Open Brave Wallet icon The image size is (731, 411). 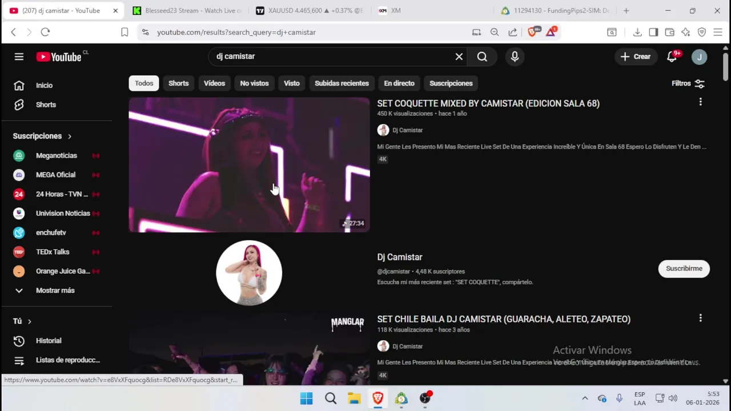[x=669, y=32]
